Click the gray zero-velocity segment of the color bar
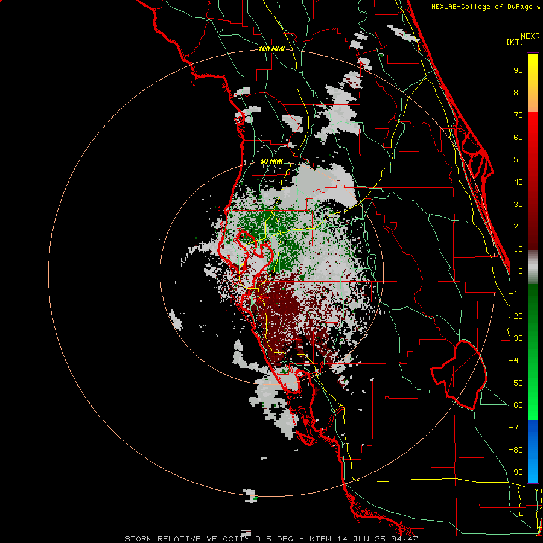The image size is (543, 543). [x=533, y=267]
